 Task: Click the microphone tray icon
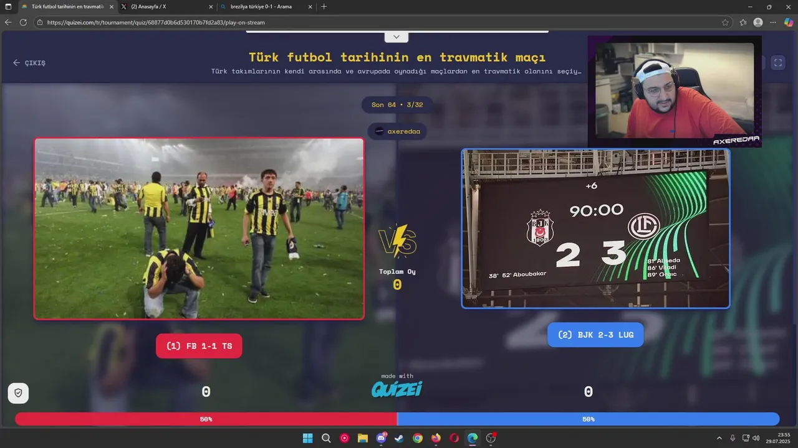pos(733,438)
